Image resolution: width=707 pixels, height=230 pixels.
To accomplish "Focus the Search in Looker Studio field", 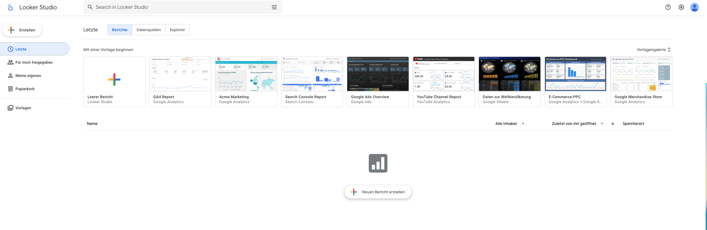I will (x=183, y=7).
